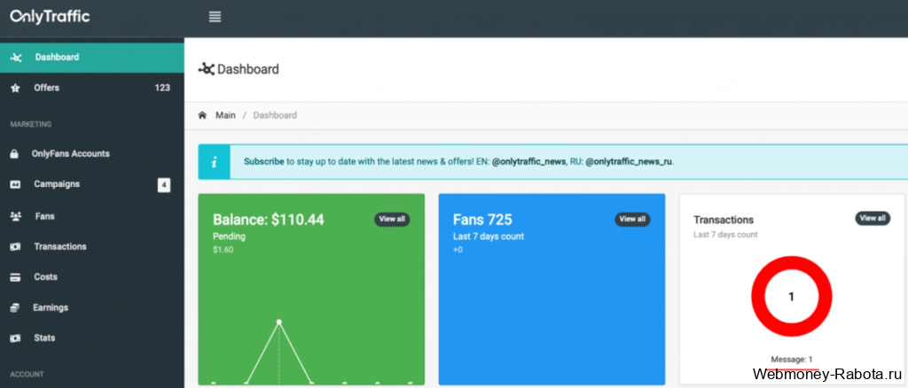Screen dimensions: 908x388
Task: Click the Earnings stack icon
Action: tap(15, 308)
